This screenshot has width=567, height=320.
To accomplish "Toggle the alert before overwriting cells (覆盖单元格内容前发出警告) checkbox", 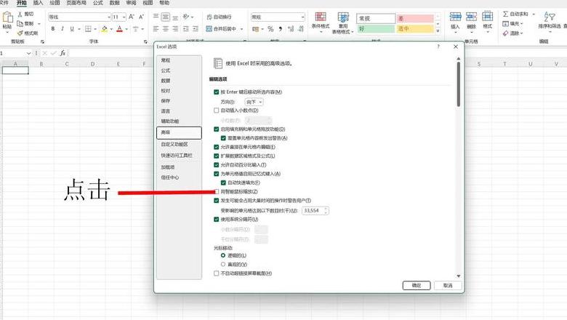I will point(223,138).
